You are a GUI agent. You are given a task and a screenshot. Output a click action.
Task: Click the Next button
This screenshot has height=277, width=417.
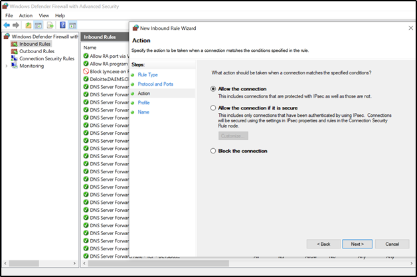357,244
